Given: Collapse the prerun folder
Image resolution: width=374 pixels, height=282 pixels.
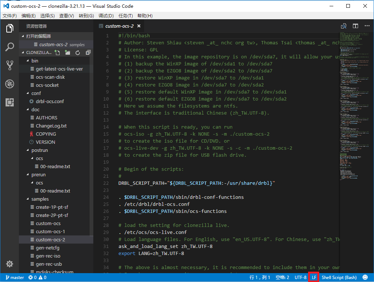Looking at the screenshot, I should click(39, 175).
